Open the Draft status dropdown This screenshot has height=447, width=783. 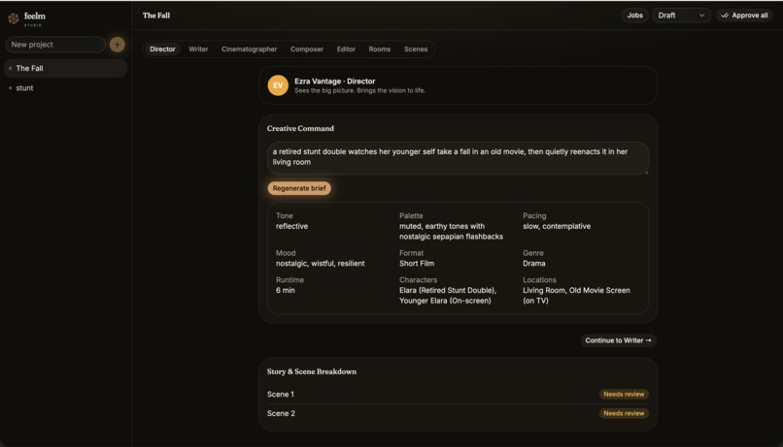(681, 16)
